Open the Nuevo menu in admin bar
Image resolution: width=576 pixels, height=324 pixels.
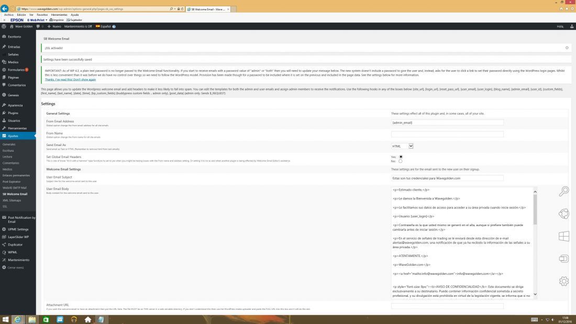pos(54,27)
